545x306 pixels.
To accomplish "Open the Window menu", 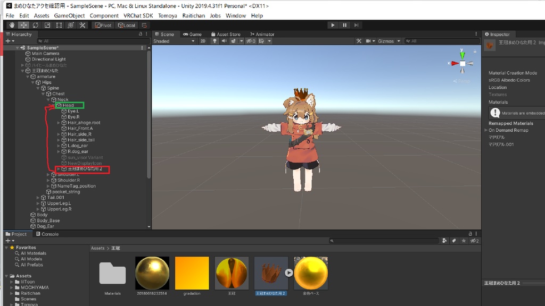I will pos(235,15).
